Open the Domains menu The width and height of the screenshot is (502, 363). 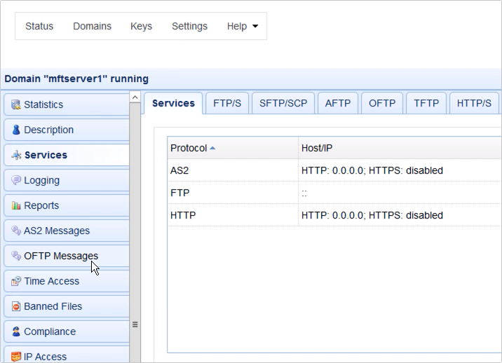(x=92, y=27)
